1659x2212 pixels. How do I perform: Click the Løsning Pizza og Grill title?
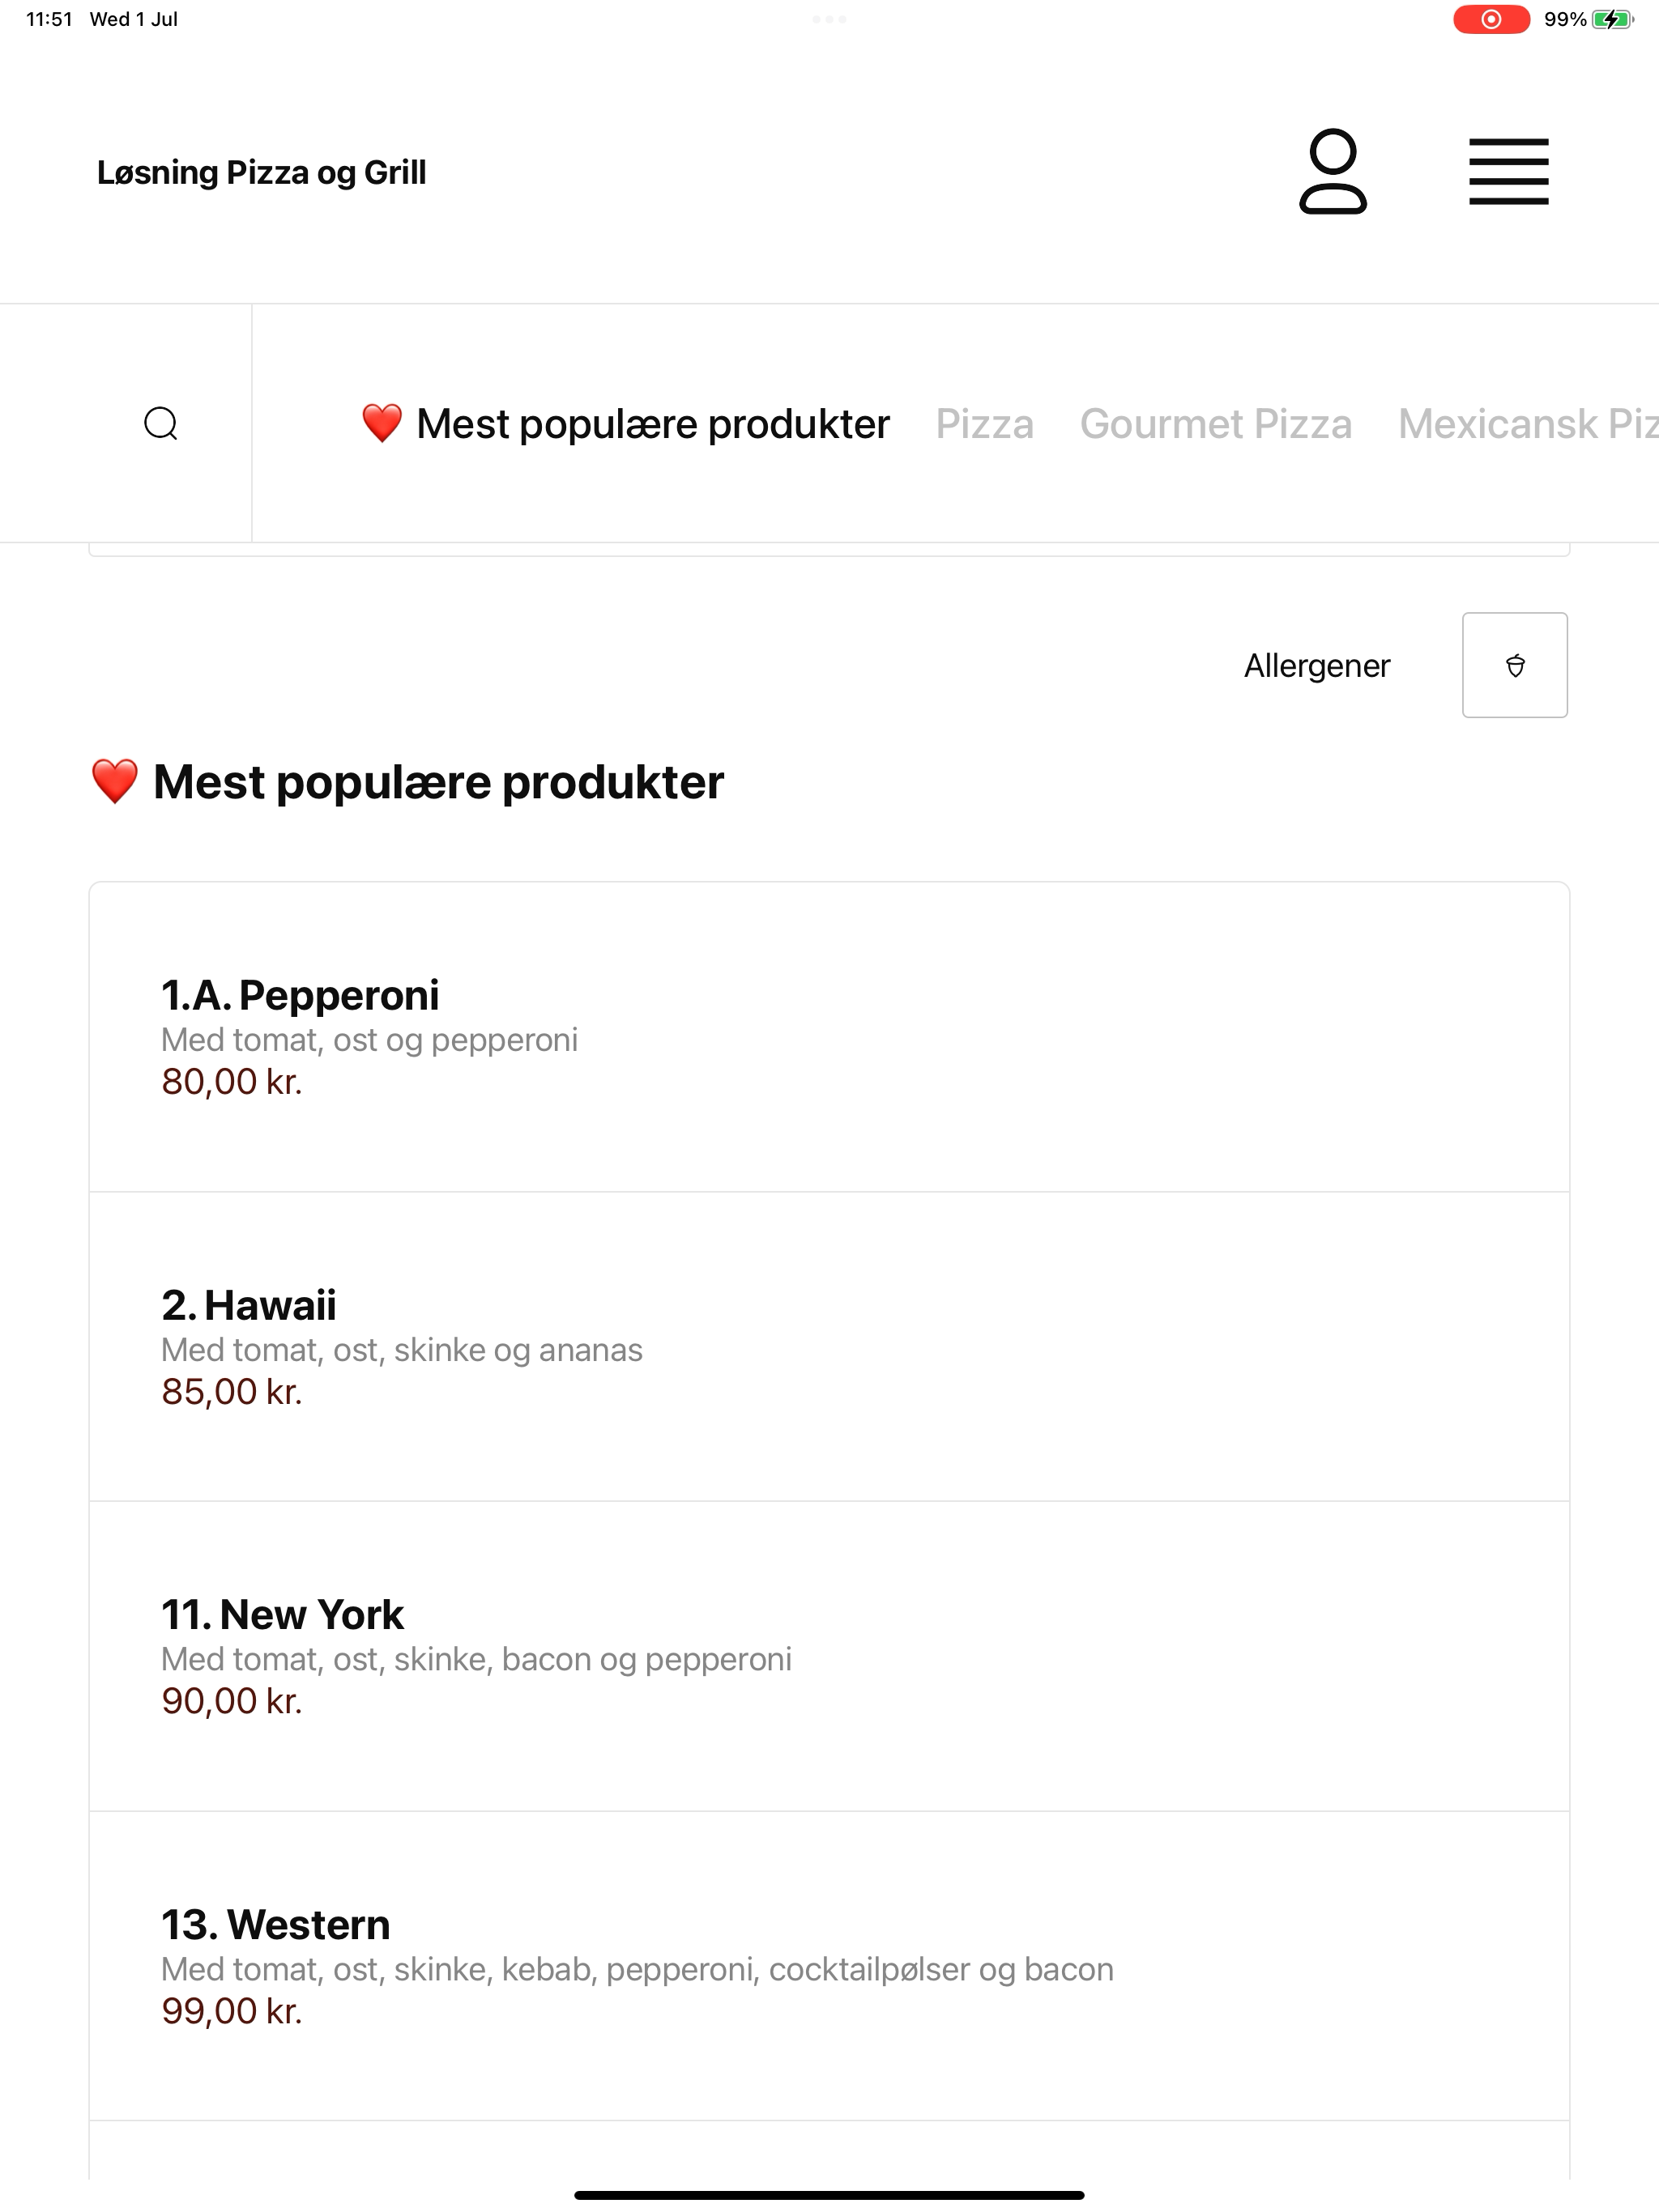(261, 172)
